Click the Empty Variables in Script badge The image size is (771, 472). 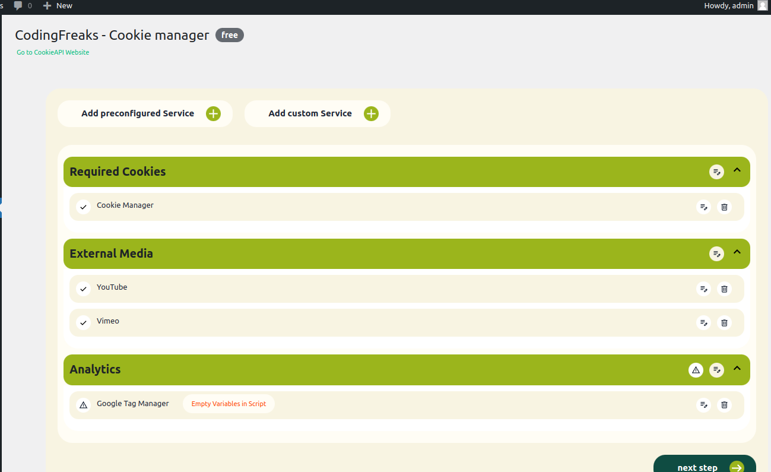[x=229, y=404]
